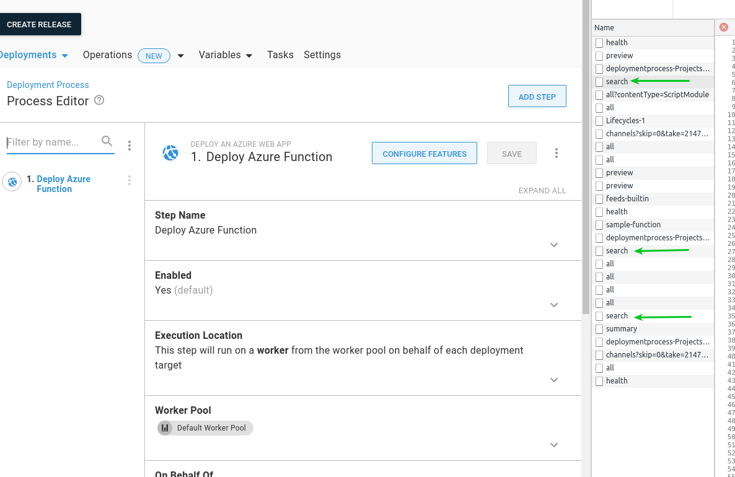Select the first deploymentprocess-Projects request row

click(653, 69)
